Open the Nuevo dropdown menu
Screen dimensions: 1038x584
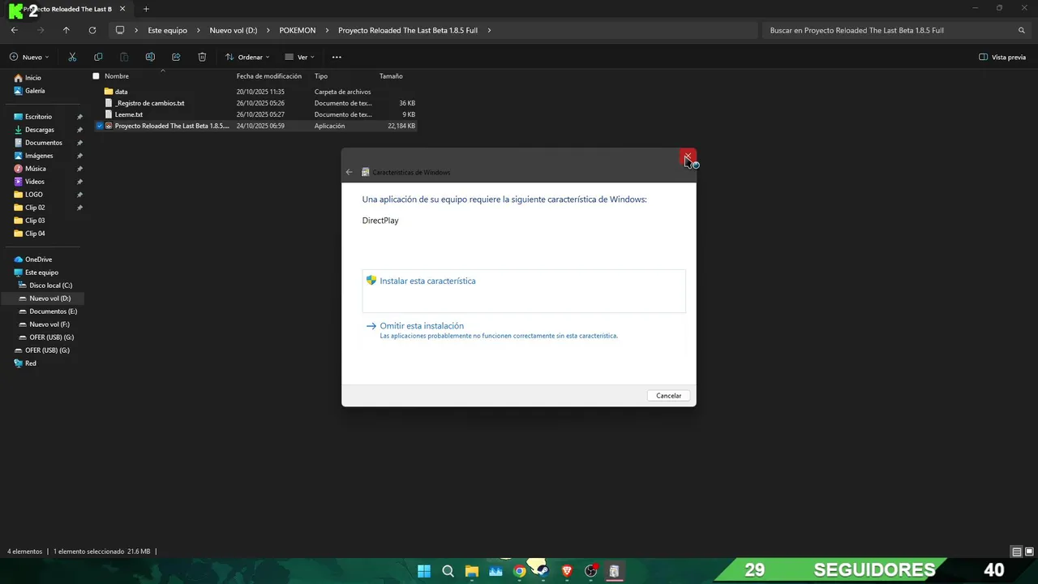pos(29,57)
